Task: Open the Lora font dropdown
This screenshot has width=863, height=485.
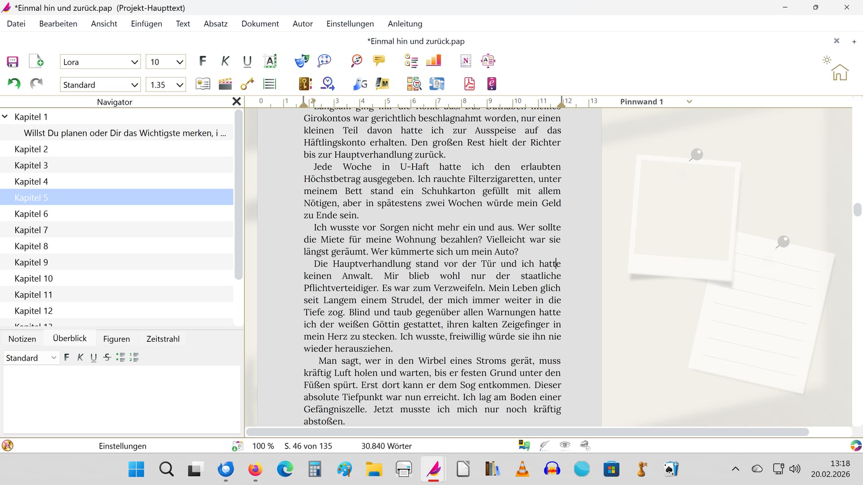Action: pos(134,62)
